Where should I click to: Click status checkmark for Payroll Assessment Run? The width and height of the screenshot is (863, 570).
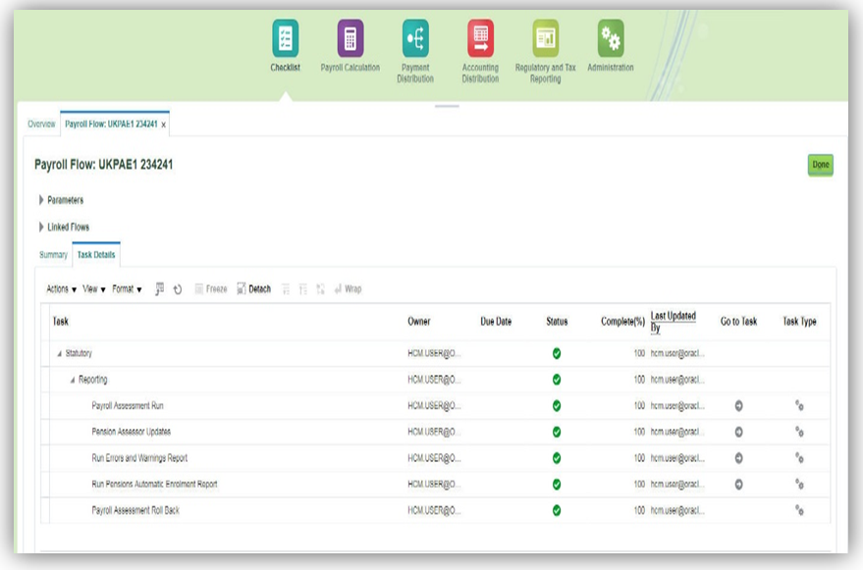pos(557,406)
